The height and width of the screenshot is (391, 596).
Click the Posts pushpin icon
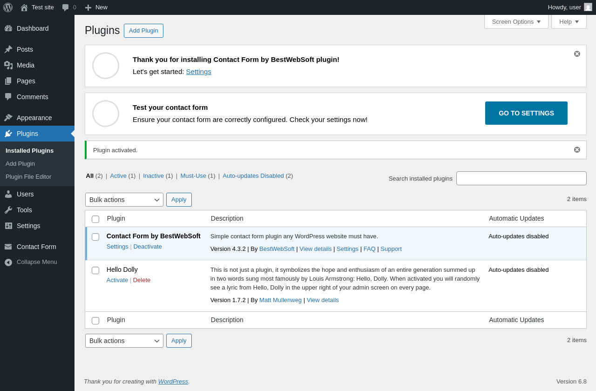pos(8,49)
